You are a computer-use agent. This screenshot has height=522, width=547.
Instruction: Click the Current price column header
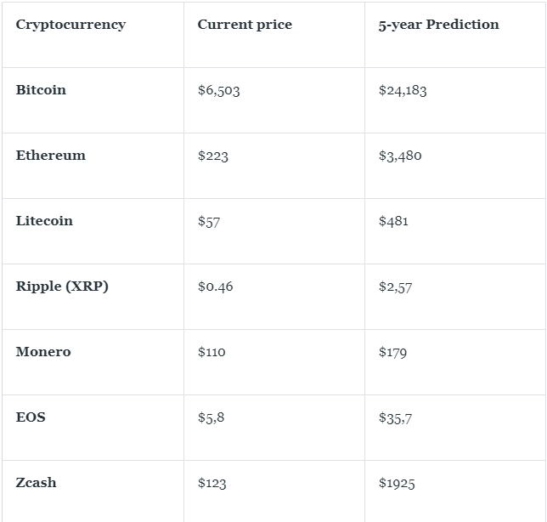(x=245, y=25)
